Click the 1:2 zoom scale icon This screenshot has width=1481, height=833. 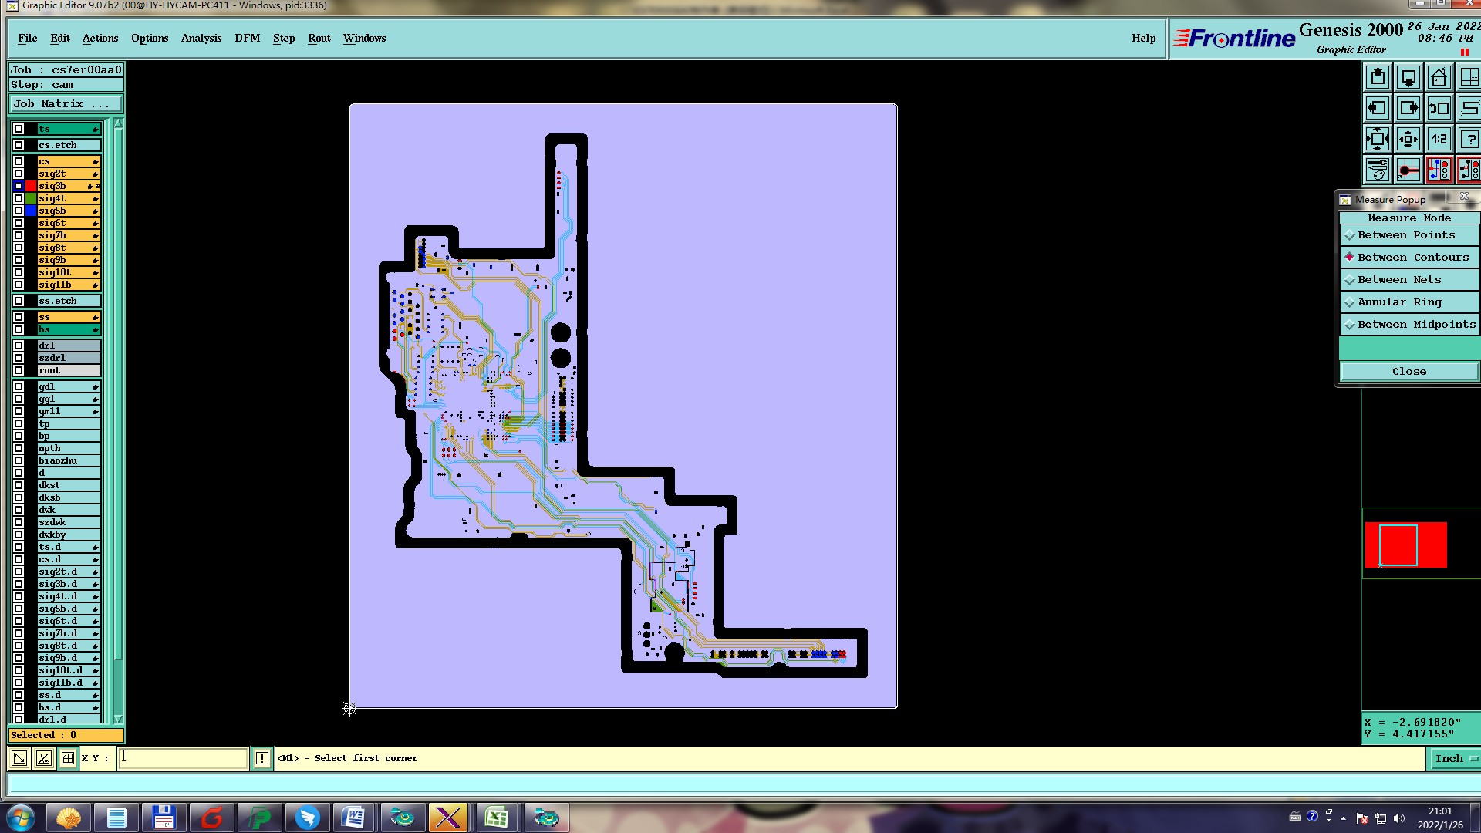coord(1439,140)
